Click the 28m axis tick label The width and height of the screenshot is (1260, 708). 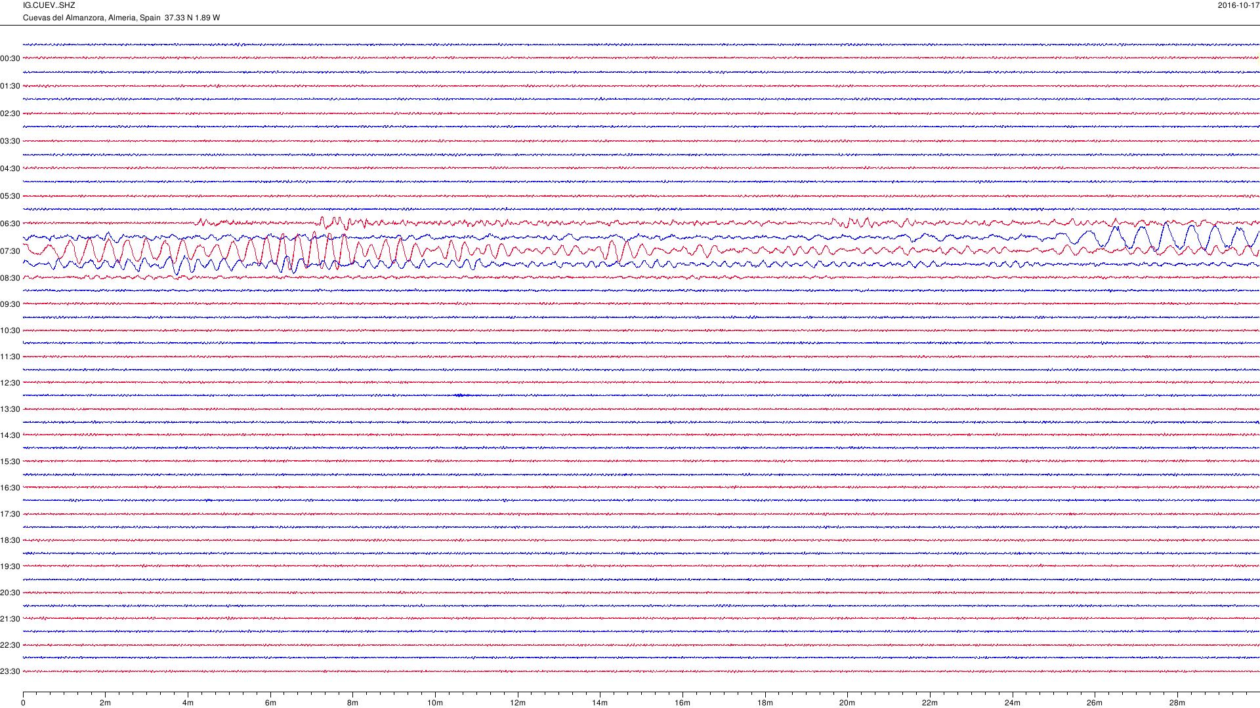click(1177, 703)
